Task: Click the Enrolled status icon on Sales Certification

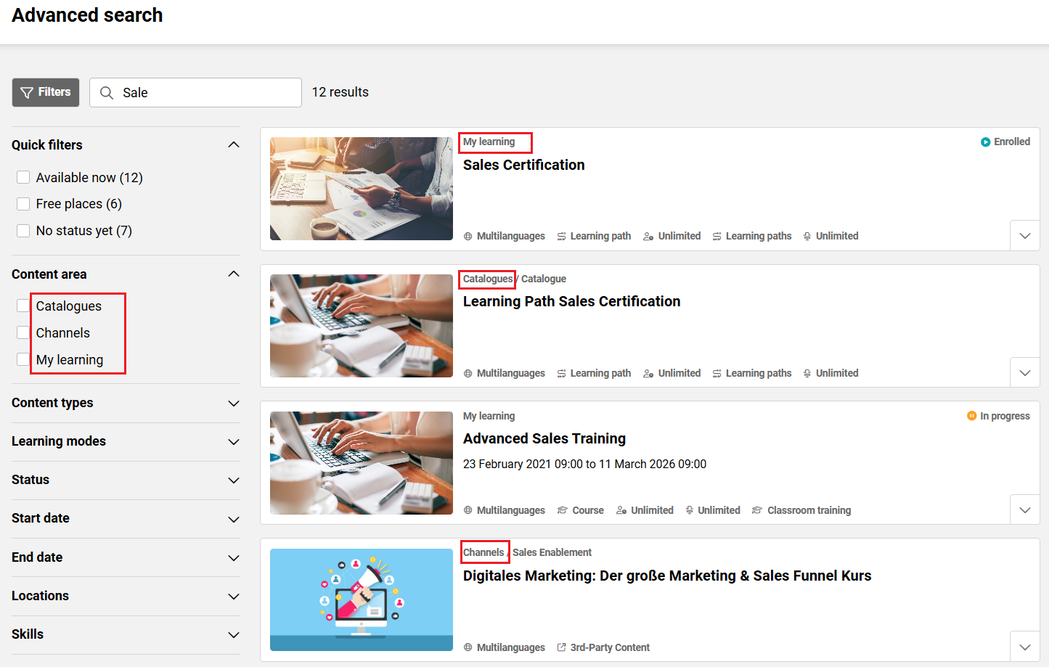Action: (x=985, y=142)
